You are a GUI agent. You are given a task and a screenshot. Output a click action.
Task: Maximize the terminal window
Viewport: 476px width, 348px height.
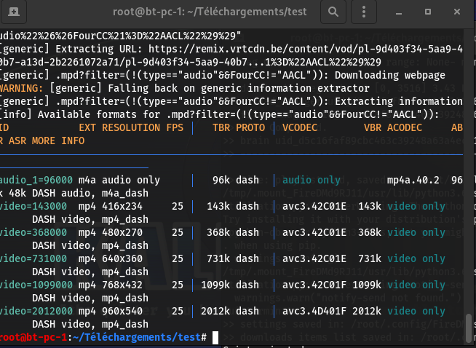[x=428, y=12]
